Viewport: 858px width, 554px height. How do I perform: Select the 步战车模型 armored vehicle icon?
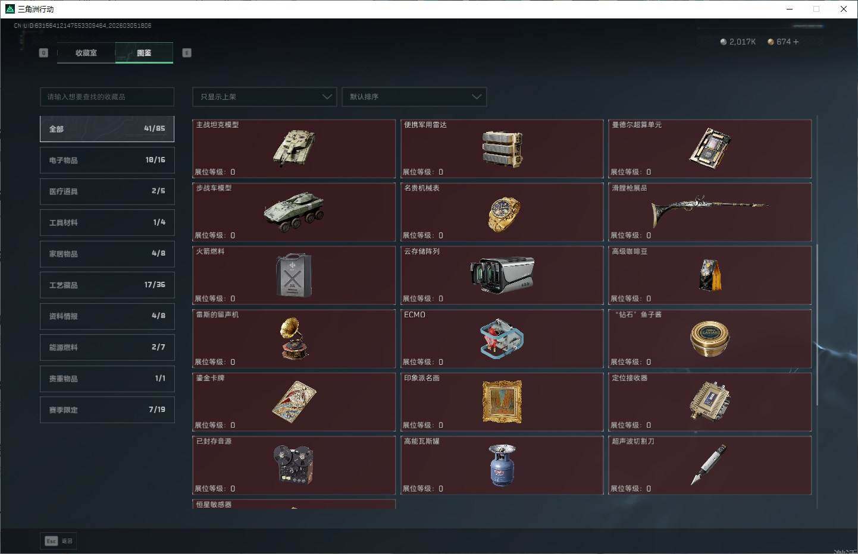[294, 212]
